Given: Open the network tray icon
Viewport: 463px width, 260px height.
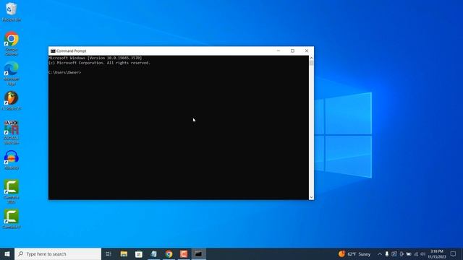Looking at the screenshot, I should tap(416, 253).
